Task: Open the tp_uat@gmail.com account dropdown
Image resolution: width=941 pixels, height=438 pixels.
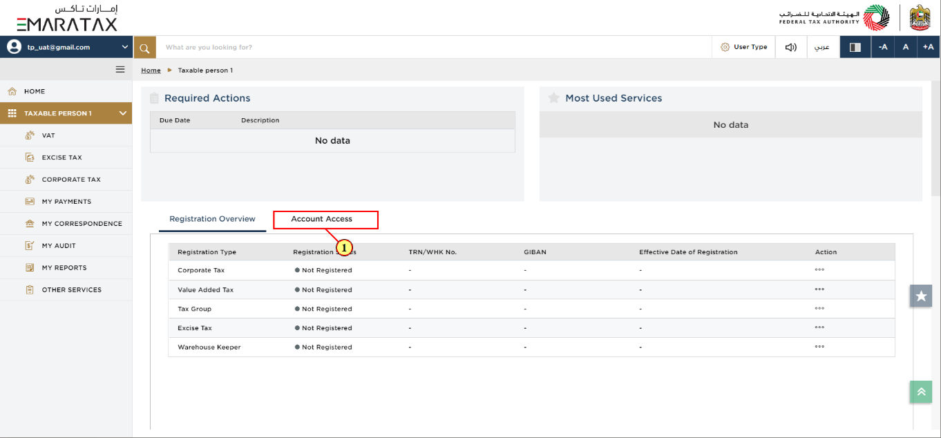Action: point(66,47)
